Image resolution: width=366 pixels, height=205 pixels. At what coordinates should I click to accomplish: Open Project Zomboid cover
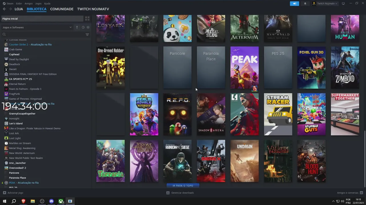(345, 67)
